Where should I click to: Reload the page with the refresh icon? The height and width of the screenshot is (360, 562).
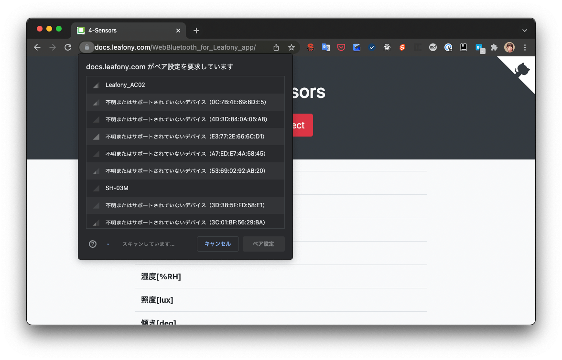tap(68, 47)
